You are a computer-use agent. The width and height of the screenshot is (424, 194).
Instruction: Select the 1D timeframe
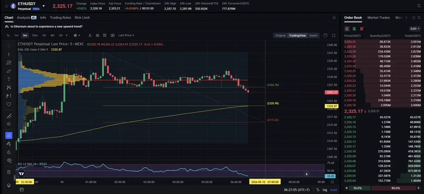coord(61,35)
